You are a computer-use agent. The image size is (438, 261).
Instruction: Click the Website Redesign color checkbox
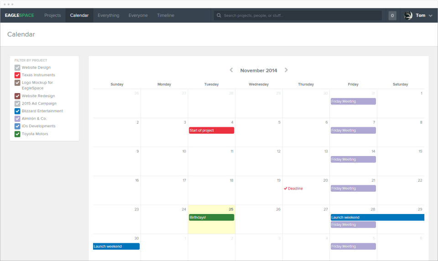17,96
